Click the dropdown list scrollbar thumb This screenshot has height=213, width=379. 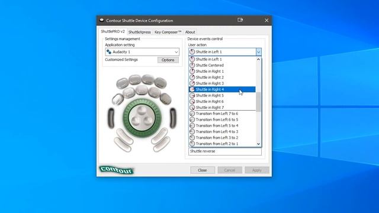click(x=258, y=102)
